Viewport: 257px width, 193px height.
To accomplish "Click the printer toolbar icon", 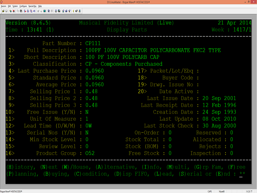I will [x=56, y=11].
